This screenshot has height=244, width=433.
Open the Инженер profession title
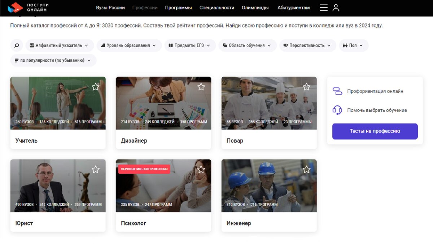(x=239, y=223)
